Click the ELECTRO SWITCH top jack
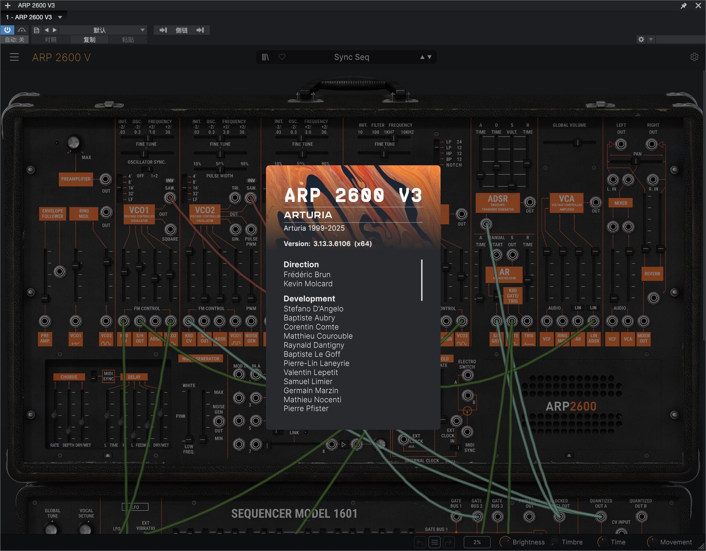The width and height of the screenshot is (706, 551). coord(467,375)
